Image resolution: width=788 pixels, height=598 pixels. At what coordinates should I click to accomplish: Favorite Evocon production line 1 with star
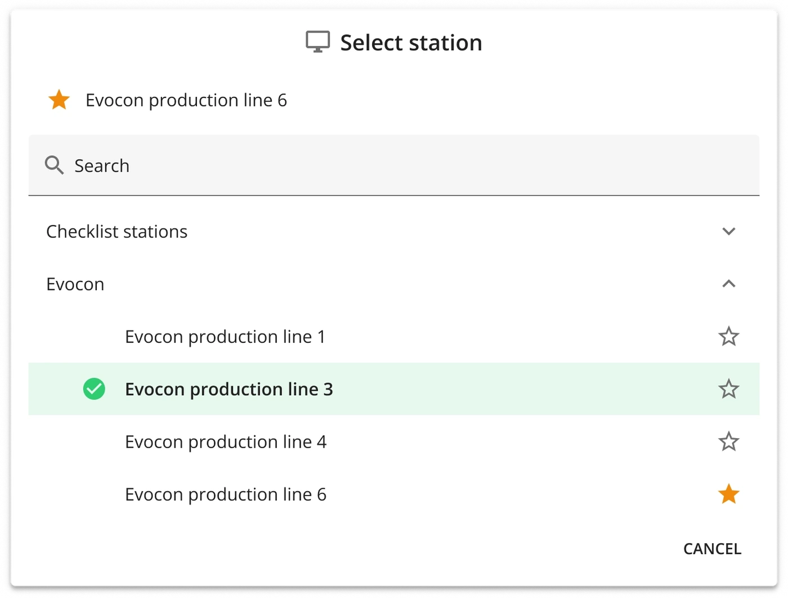click(x=728, y=336)
